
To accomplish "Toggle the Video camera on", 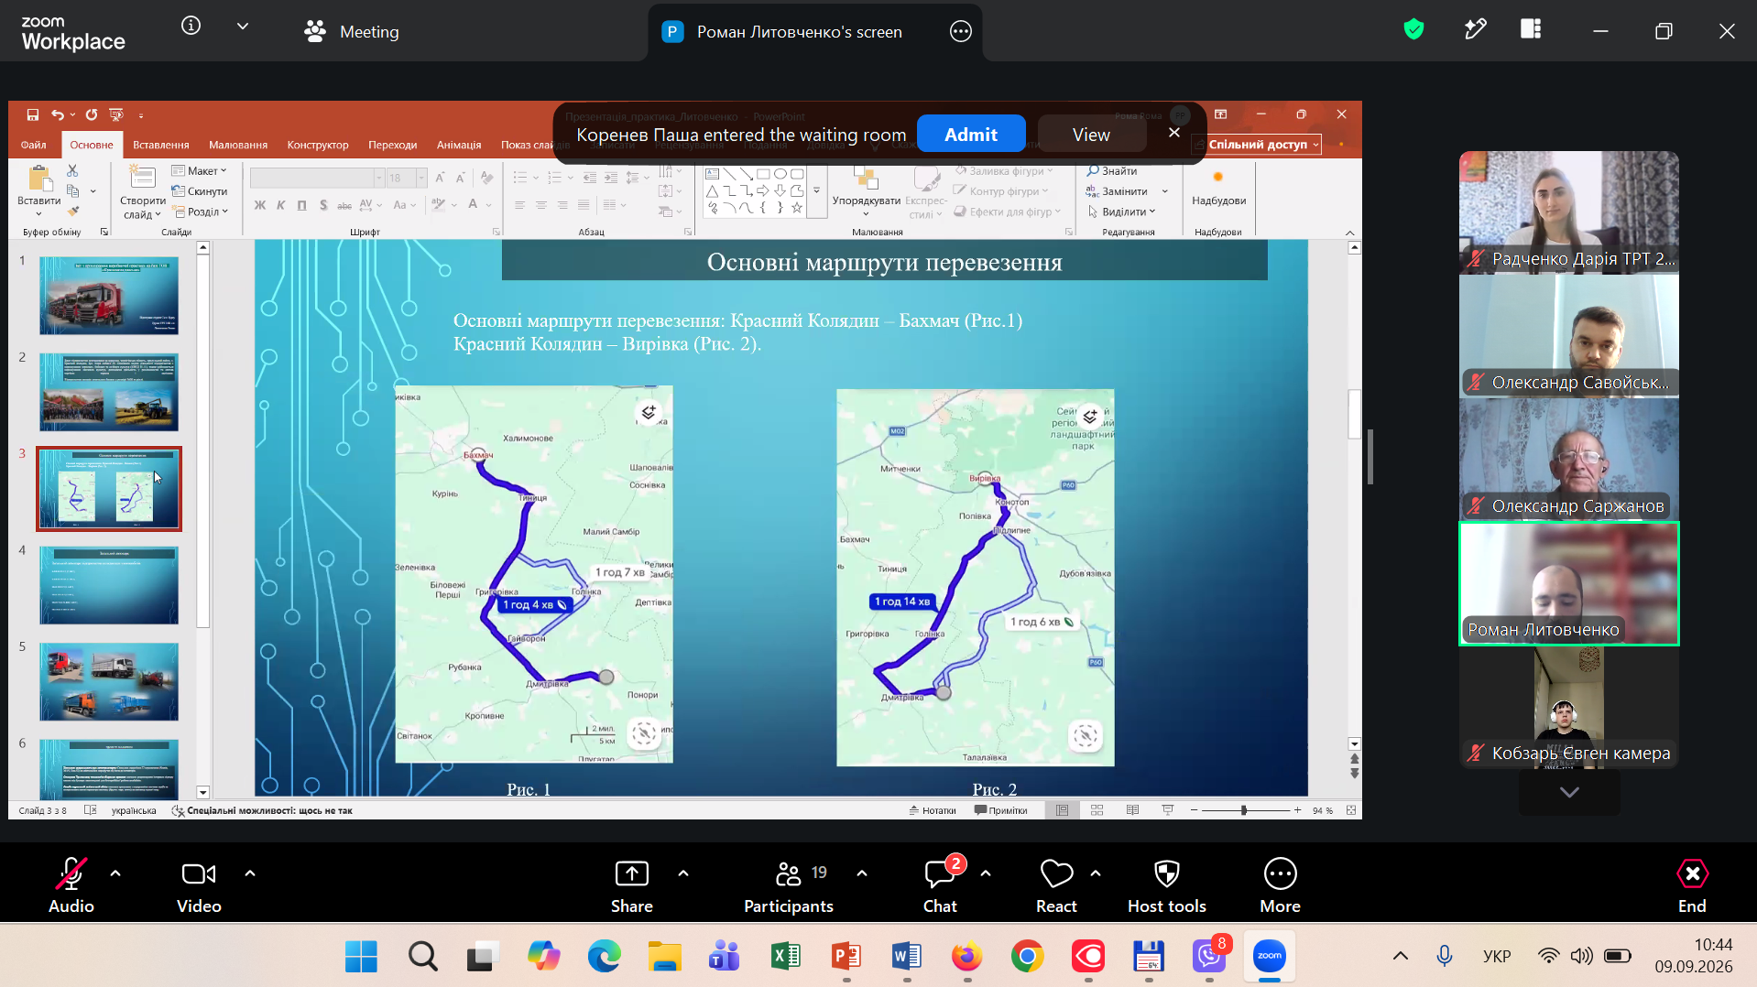I will coord(199,886).
